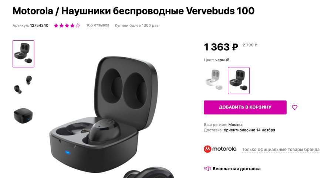Select the black color variant
The image size is (331, 178).
point(239,81)
